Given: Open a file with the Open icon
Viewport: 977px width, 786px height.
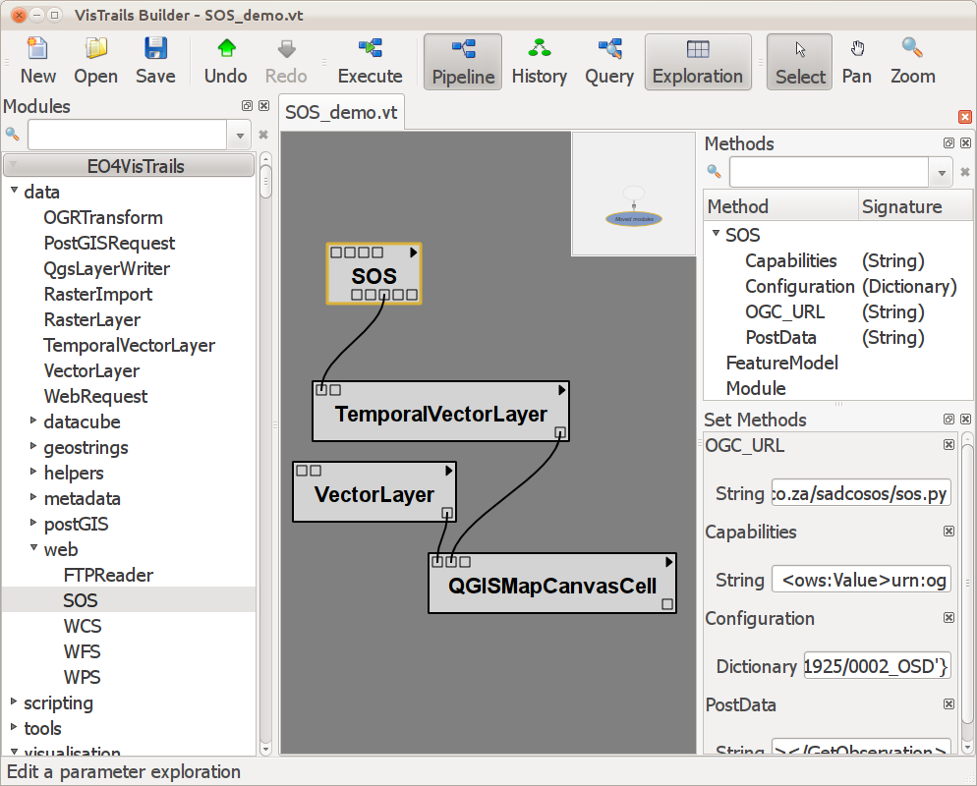Looking at the screenshot, I should 95,61.
